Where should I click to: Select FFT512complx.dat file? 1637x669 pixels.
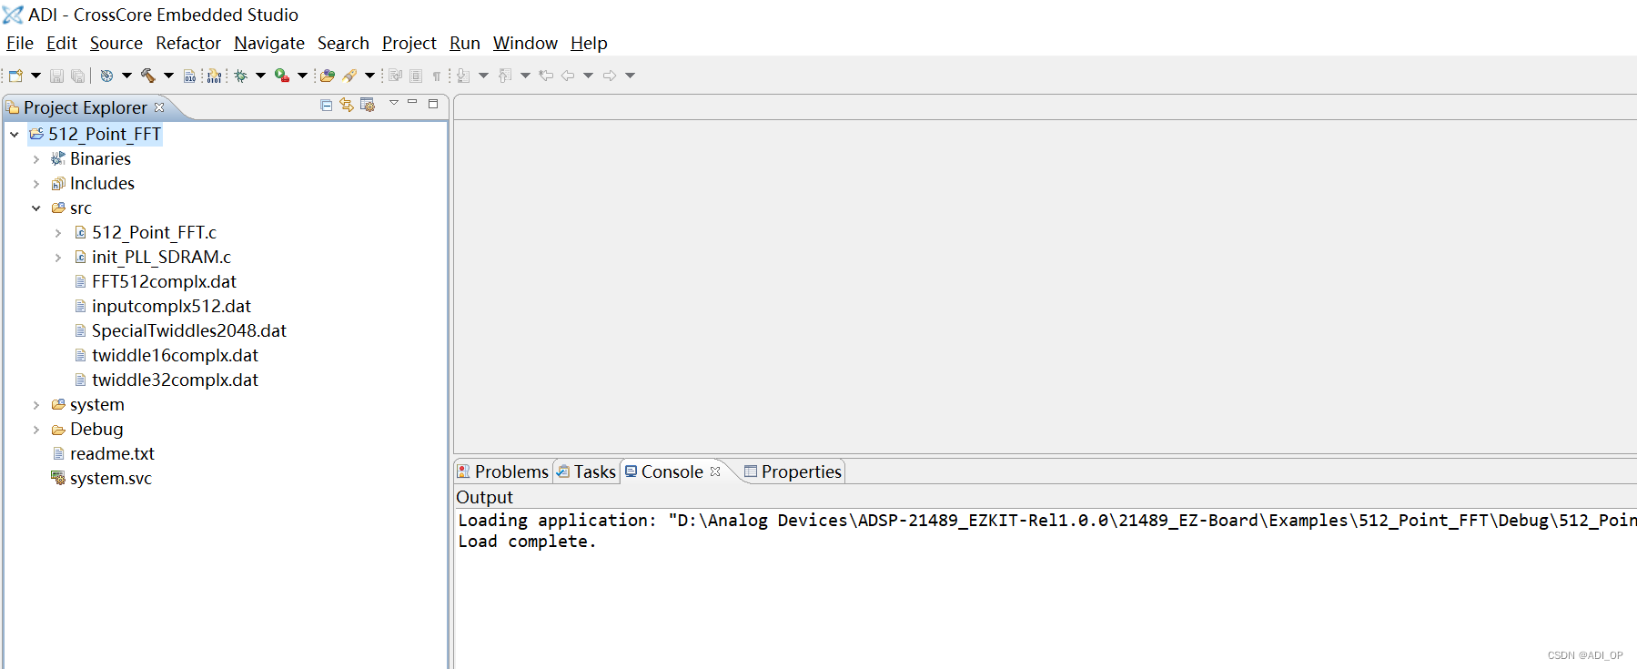point(164,282)
